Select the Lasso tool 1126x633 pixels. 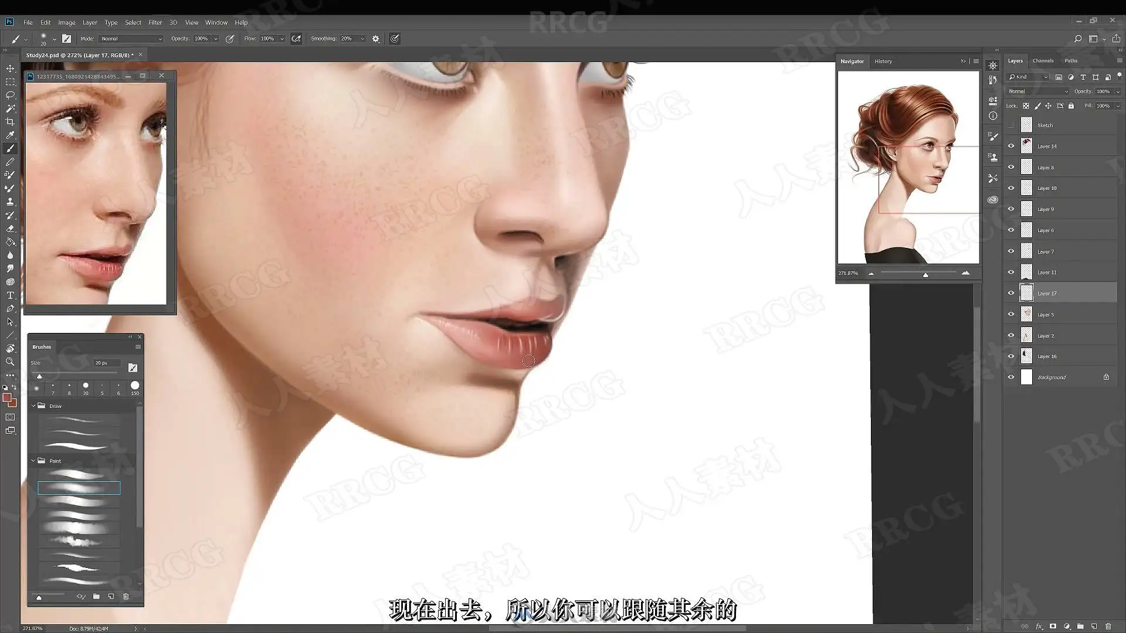pos(10,95)
